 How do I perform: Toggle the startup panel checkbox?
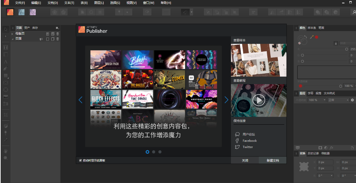tap(80, 160)
